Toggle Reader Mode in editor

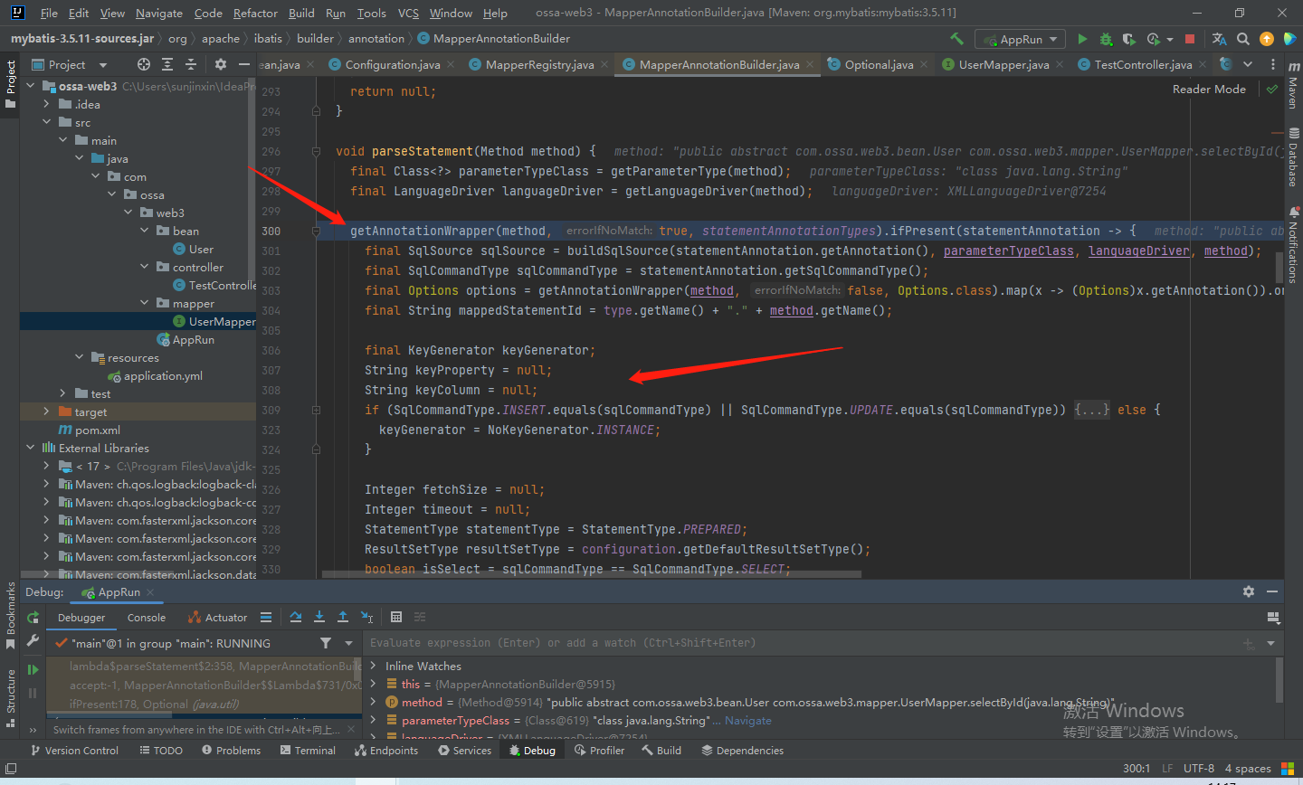pos(1209,89)
